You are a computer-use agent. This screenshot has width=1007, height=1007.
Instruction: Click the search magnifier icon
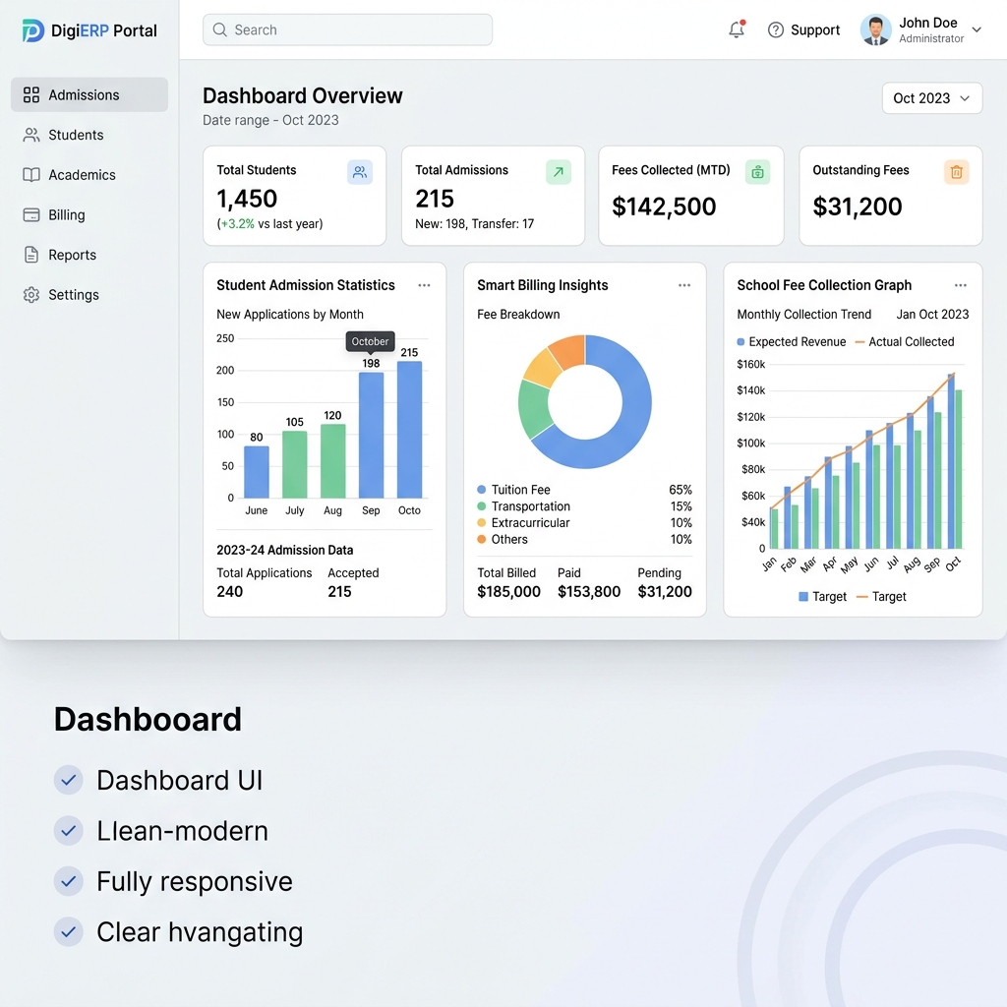(x=219, y=30)
